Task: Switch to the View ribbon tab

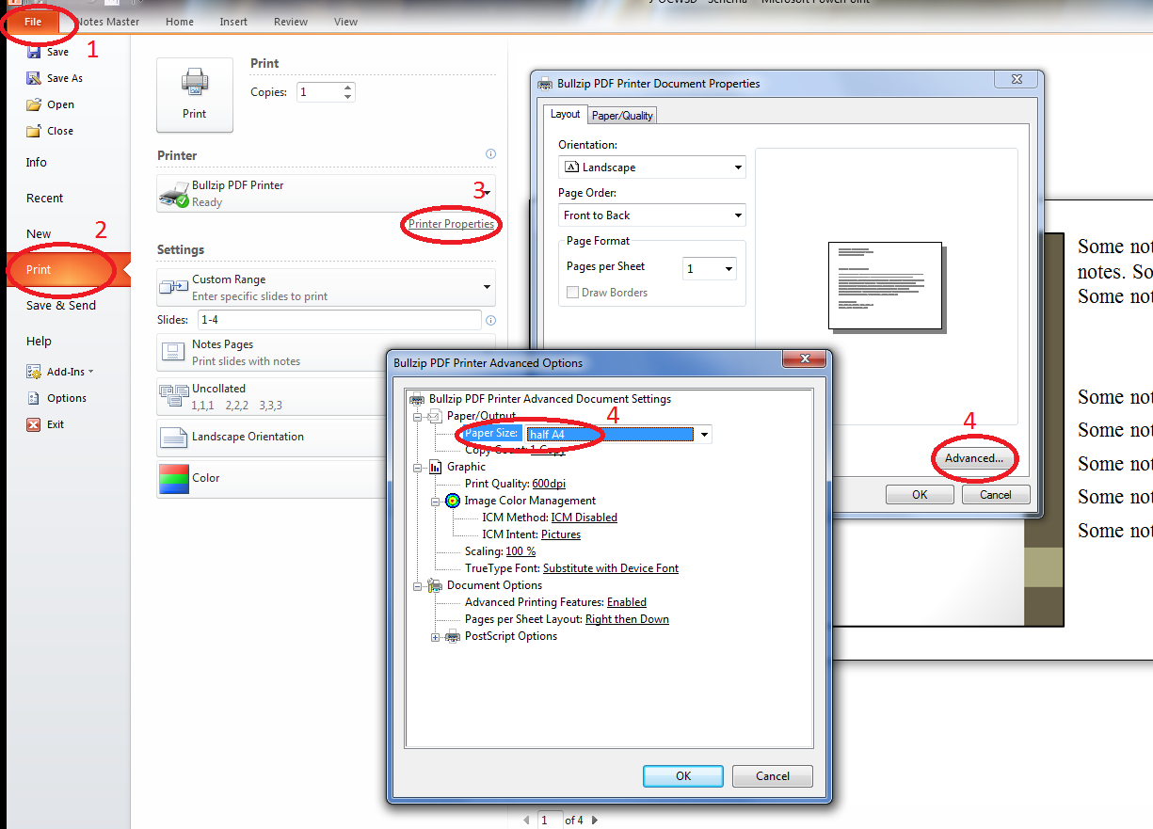Action: coord(345,22)
